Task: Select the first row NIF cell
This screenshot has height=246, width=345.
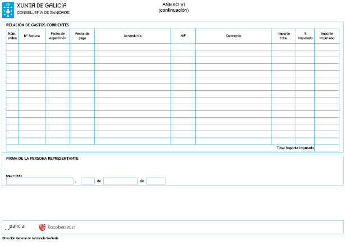Action: click(x=183, y=47)
